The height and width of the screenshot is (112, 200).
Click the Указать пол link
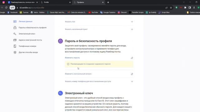coord(70,22)
